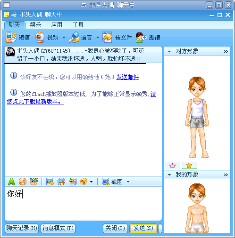The image size is (235, 238).
Task: Switch to the 聊天 tab
Action: click(x=15, y=25)
